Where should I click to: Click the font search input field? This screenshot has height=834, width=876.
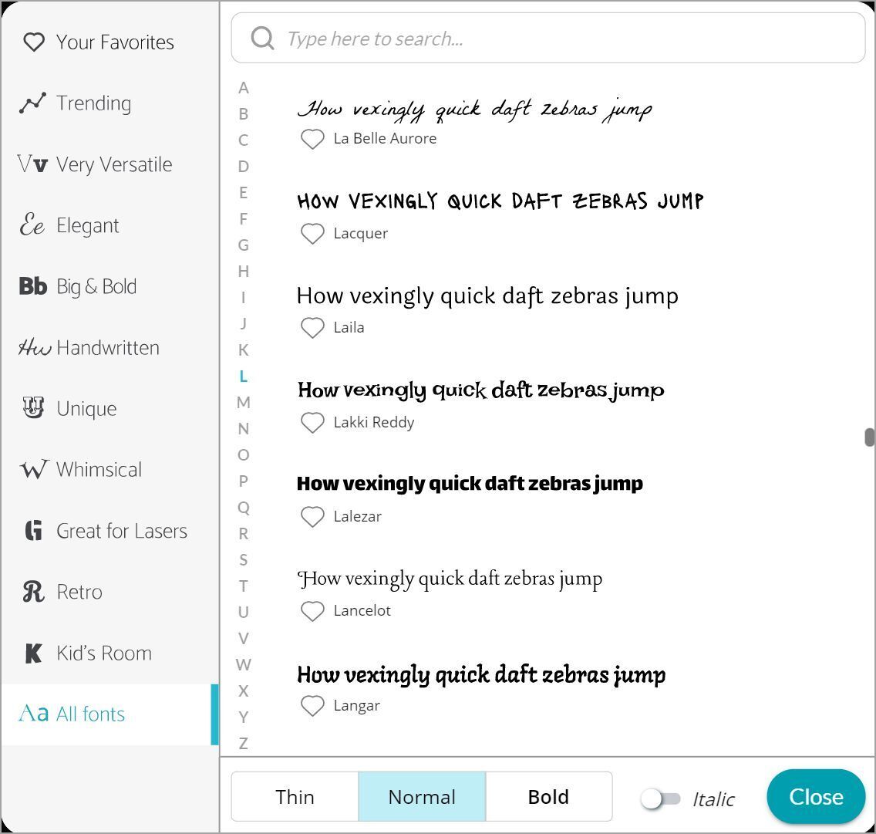pos(548,38)
